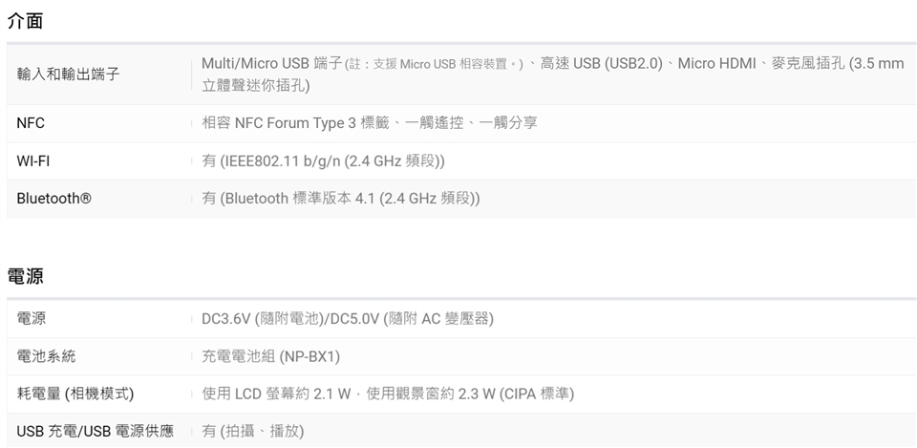This screenshot has height=448, width=917.
Task: Click the 立體聲迷你插孔 second-line text
Action: pos(255,86)
